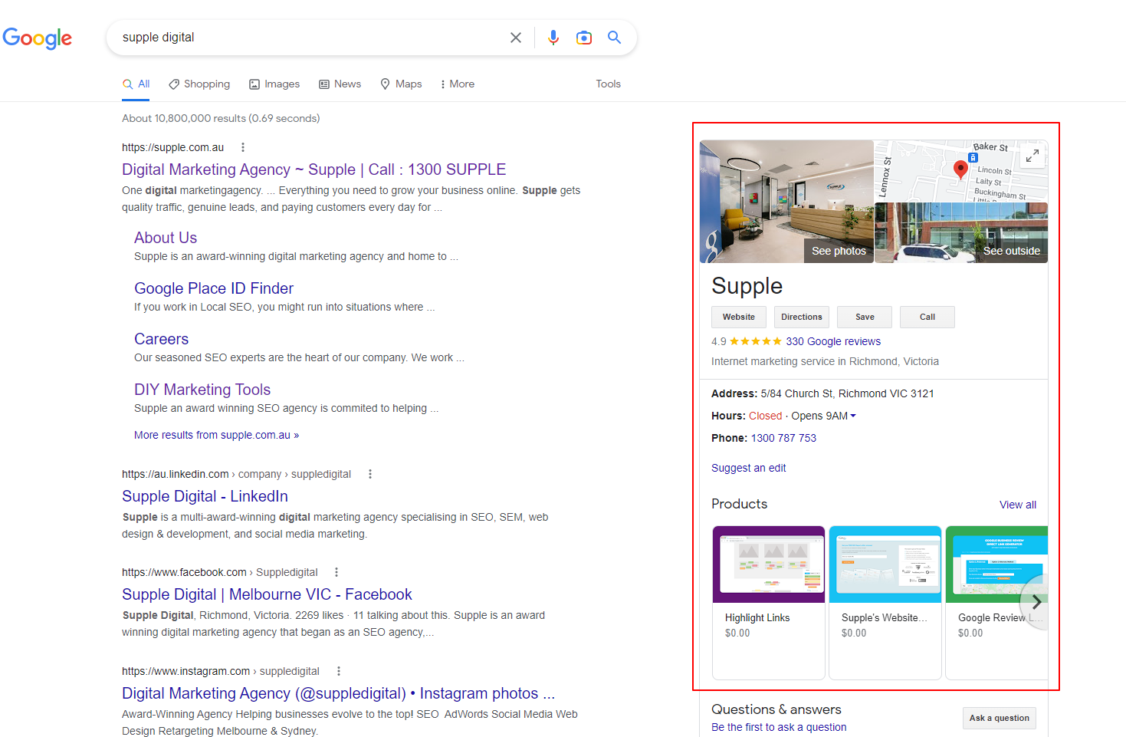Click the https://supple.com.au URL text
Image resolution: width=1126 pixels, height=737 pixels.
173,147
